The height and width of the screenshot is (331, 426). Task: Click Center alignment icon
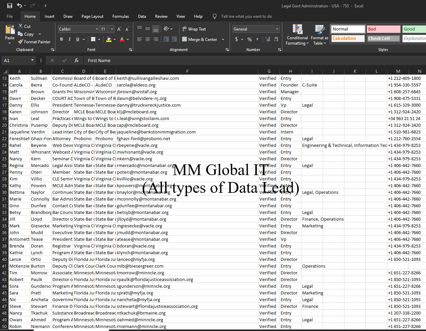coord(148,39)
